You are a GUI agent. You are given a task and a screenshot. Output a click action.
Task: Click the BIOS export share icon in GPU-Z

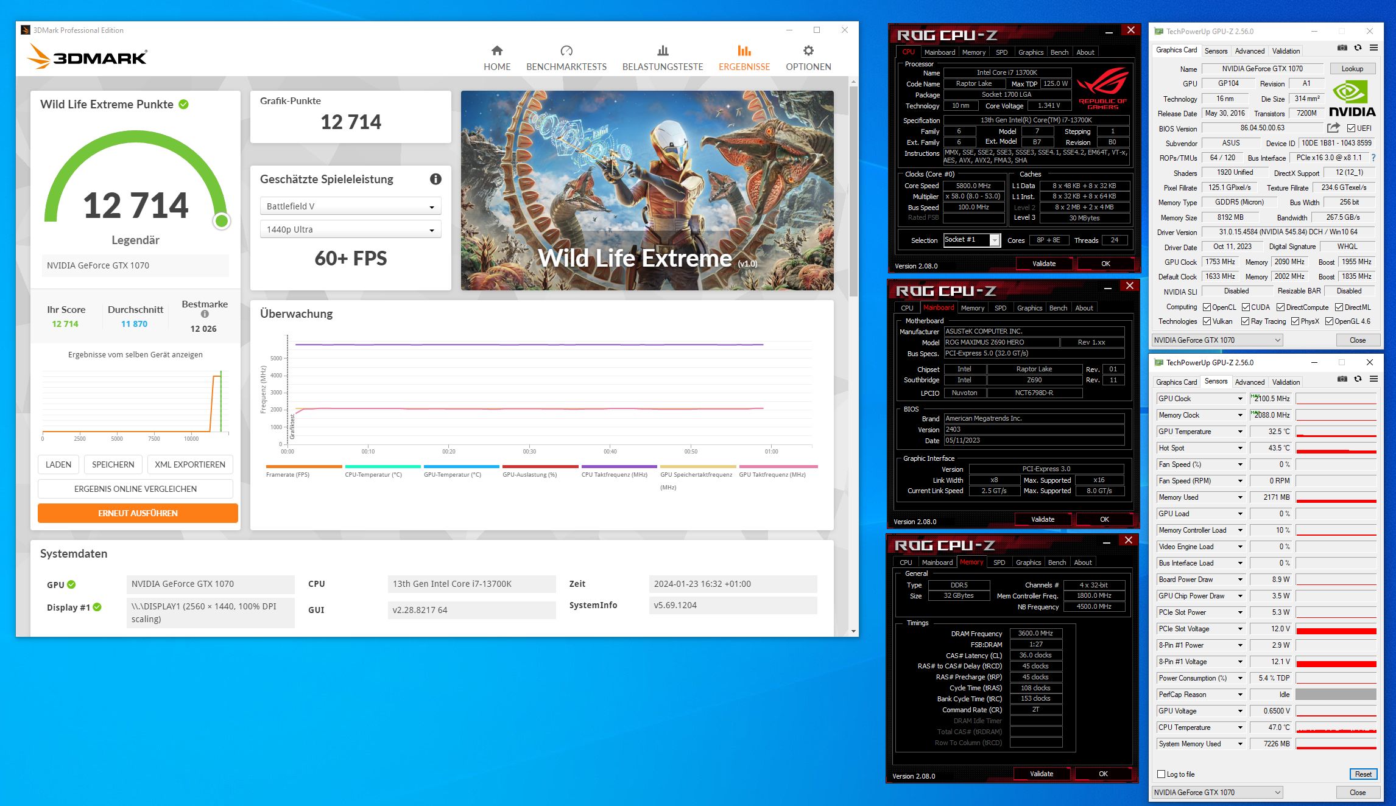point(1333,128)
